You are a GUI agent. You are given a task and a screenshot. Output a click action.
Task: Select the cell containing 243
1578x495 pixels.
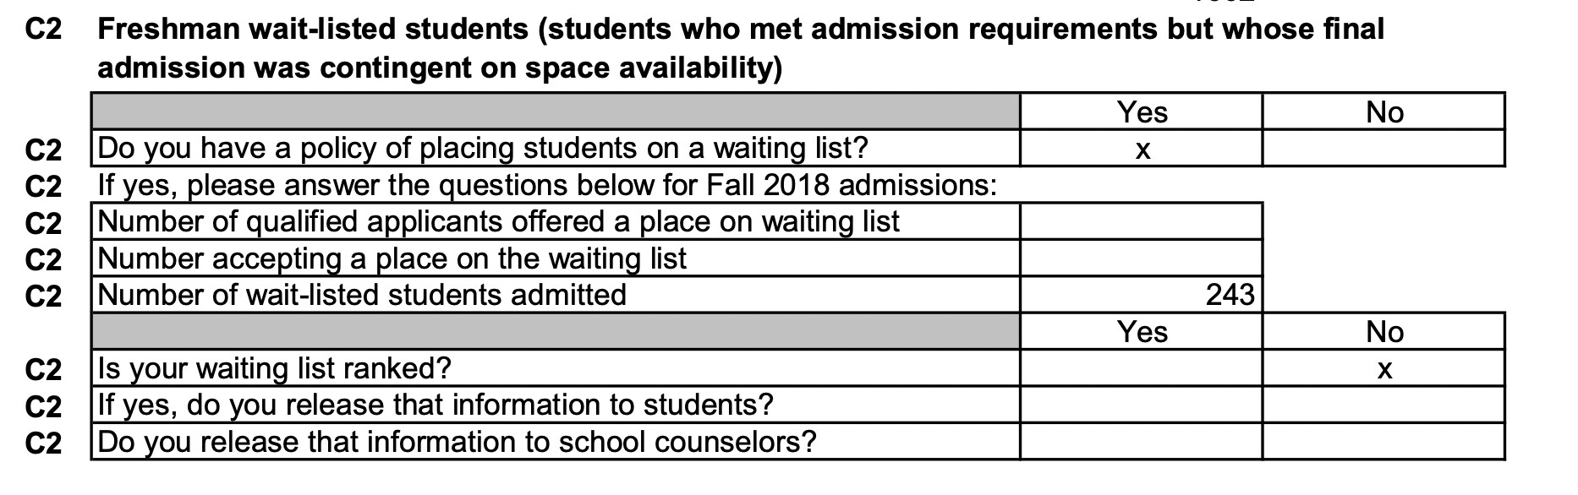[1141, 295]
